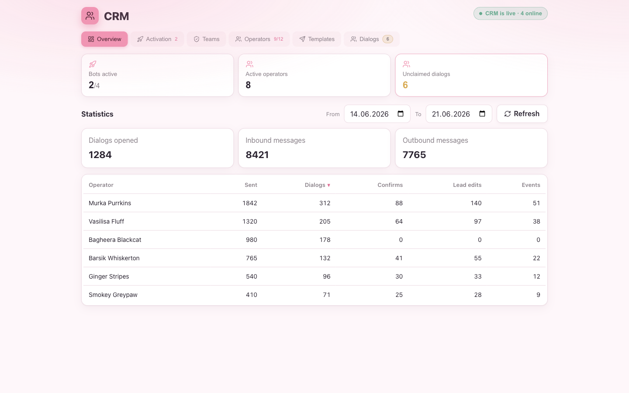Select the Murka Purrkins row name
Screen dimensions: 629x393
(110, 203)
